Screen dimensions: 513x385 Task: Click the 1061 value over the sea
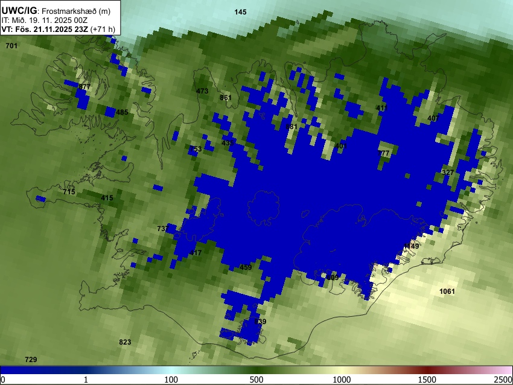447,291
